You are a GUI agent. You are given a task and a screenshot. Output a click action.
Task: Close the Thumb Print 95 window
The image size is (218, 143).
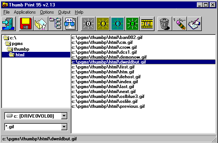tap(213, 5)
